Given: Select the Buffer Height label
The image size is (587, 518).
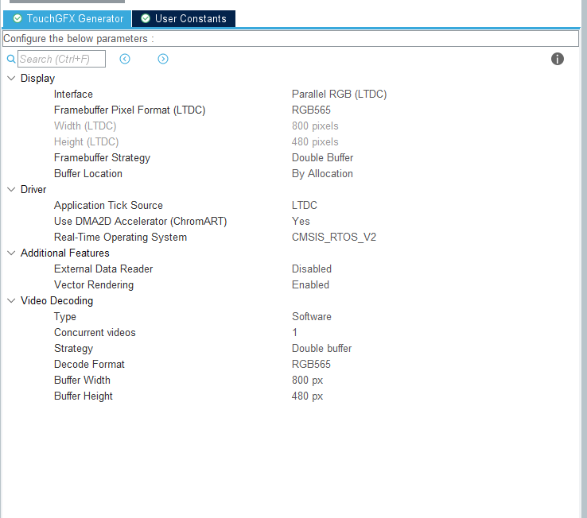Looking at the screenshot, I should click(83, 396).
